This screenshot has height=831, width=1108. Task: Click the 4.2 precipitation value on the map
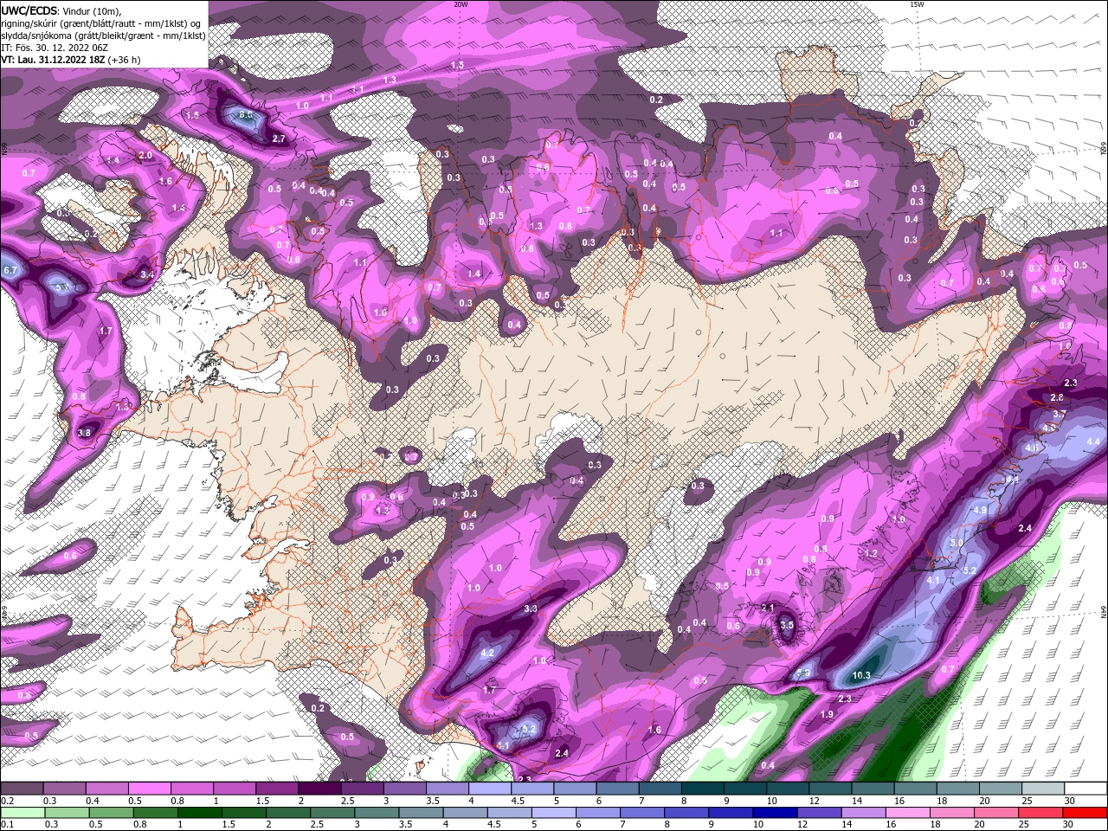(x=486, y=654)
